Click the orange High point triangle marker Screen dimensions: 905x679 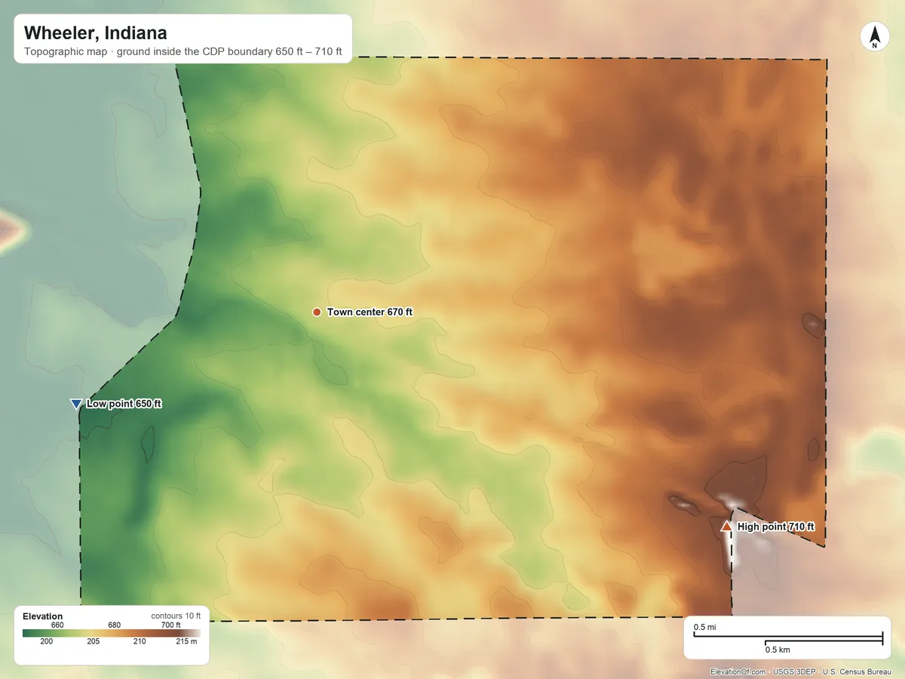point(726,526)
